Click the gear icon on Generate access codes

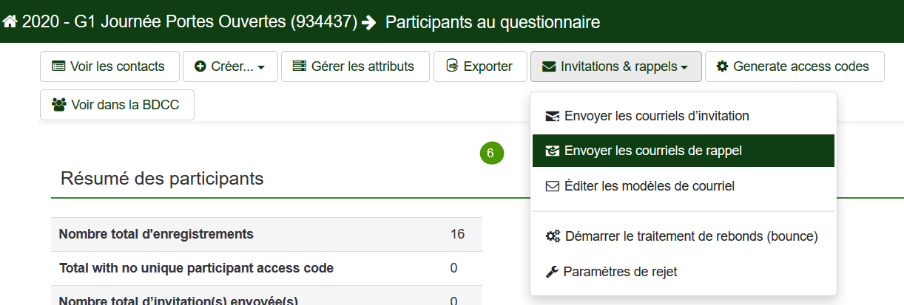click(x=723, y=66)
